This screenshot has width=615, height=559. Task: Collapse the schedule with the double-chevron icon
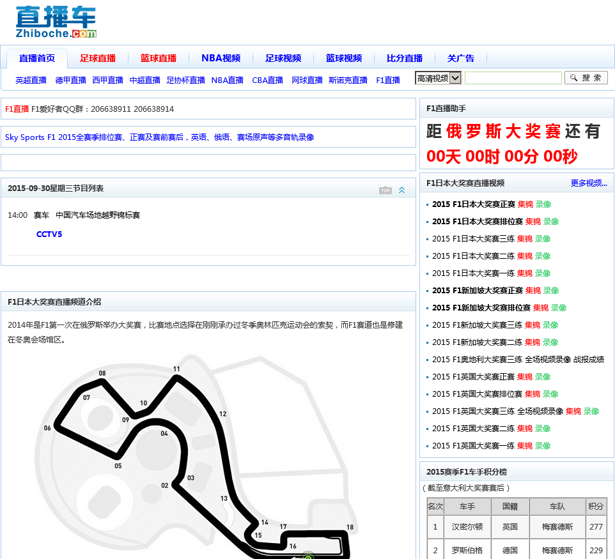pos(401,190)
